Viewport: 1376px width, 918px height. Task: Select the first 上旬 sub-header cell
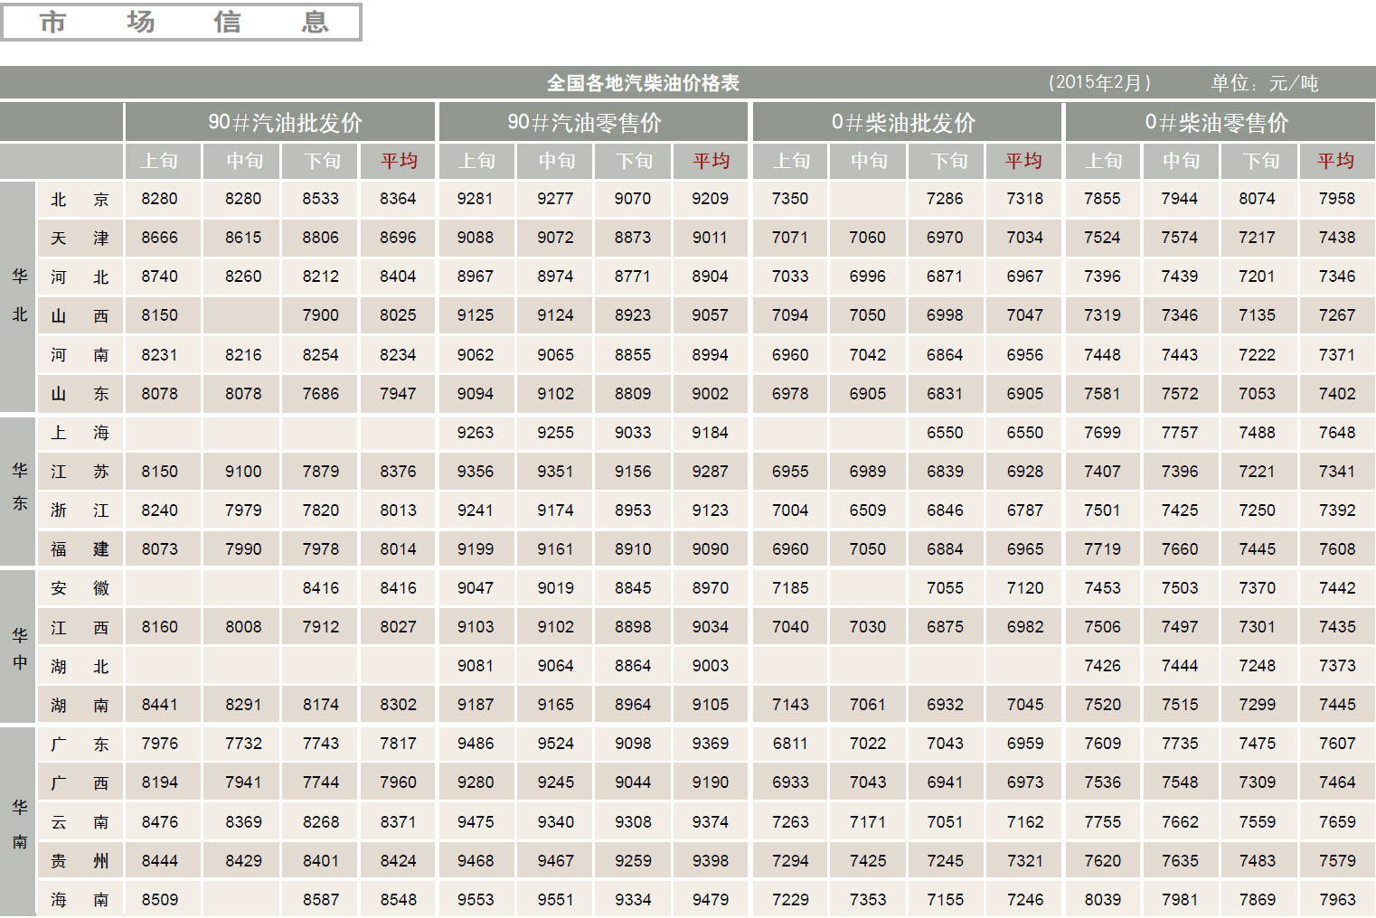point(162,161)
